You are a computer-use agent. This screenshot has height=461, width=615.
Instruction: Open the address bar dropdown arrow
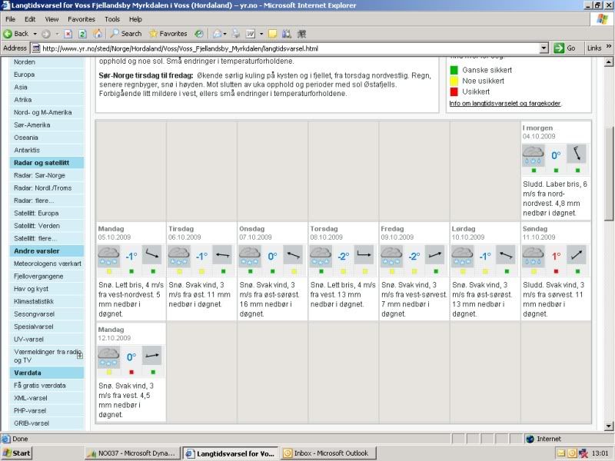click(544, 48)
